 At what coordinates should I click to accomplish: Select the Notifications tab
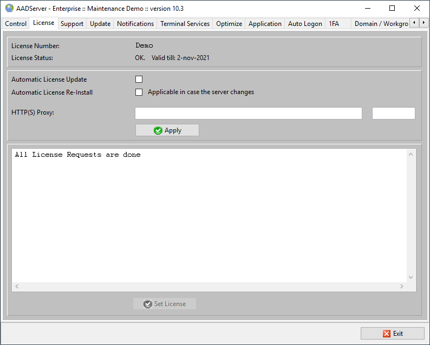point(135,24)
